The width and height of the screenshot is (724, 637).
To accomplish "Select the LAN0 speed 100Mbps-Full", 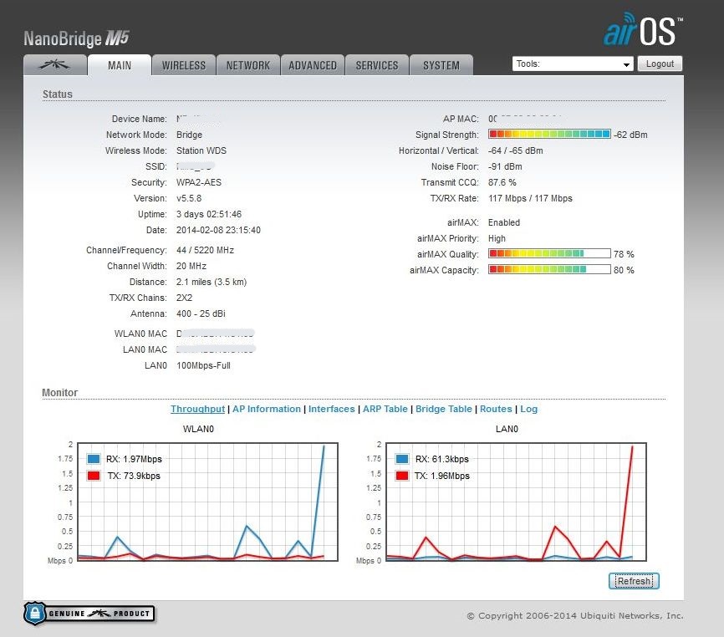I will point(203,365).
